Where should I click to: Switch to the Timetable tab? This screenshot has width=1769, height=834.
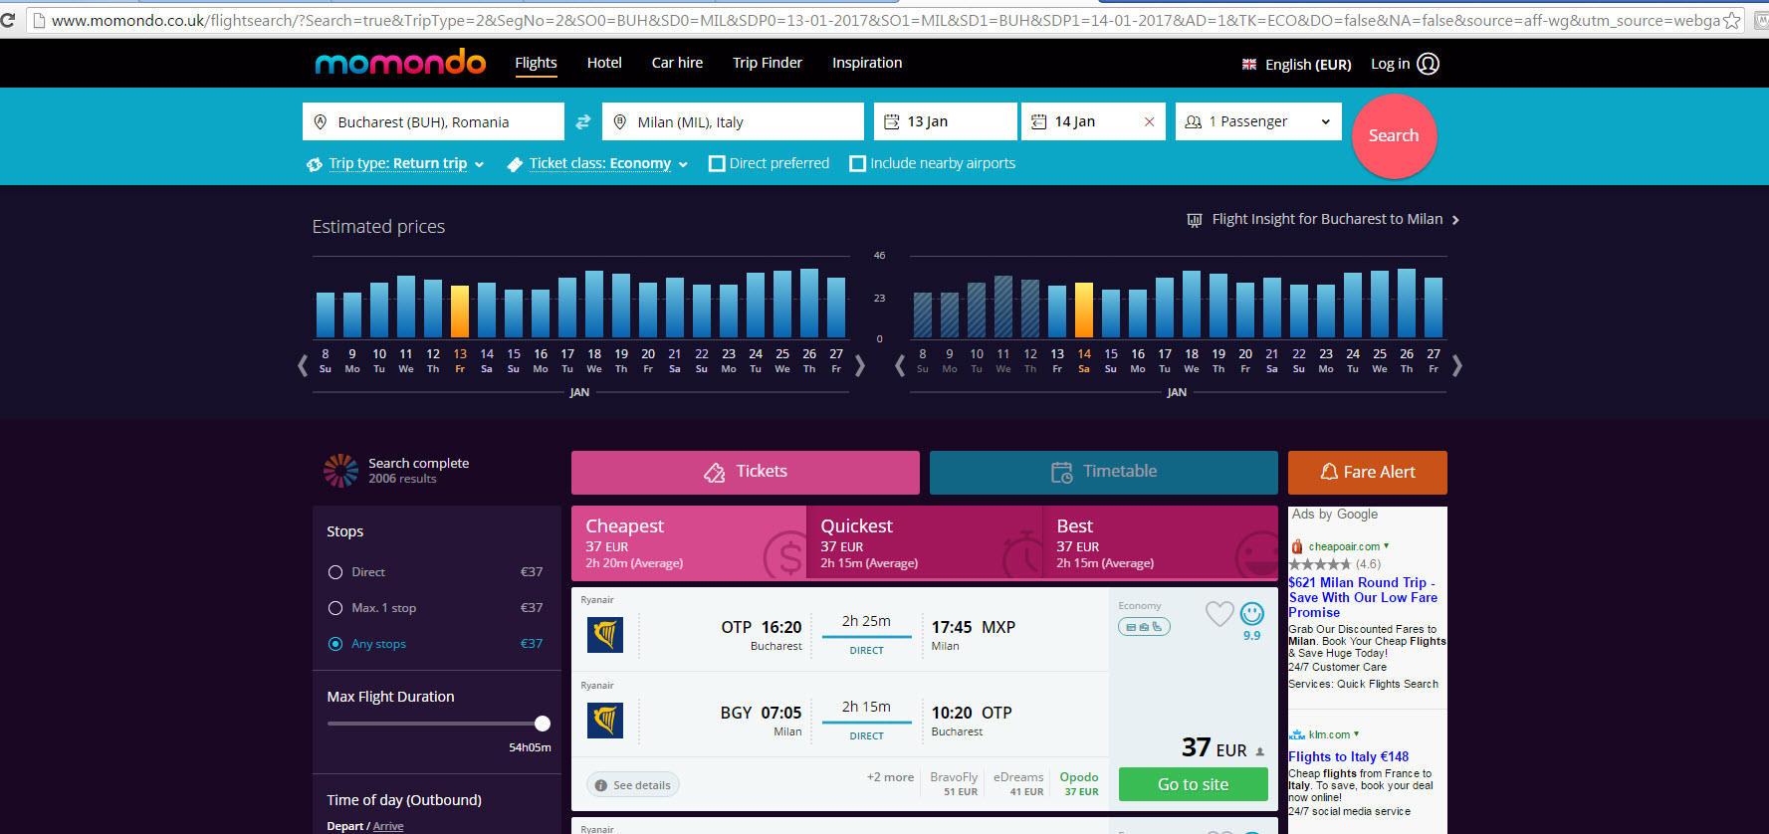tap(1104, 473)
